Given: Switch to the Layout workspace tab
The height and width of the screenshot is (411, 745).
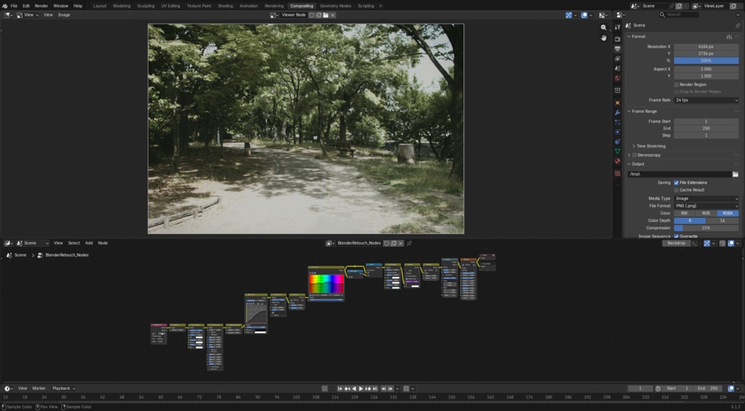Looking at the screenshot, I should [100, 6].
